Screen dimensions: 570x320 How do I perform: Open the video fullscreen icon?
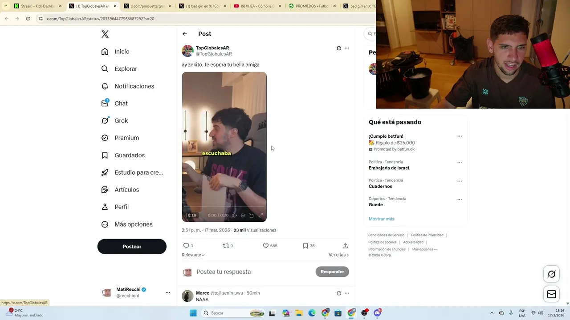click(x=261, y=215)
